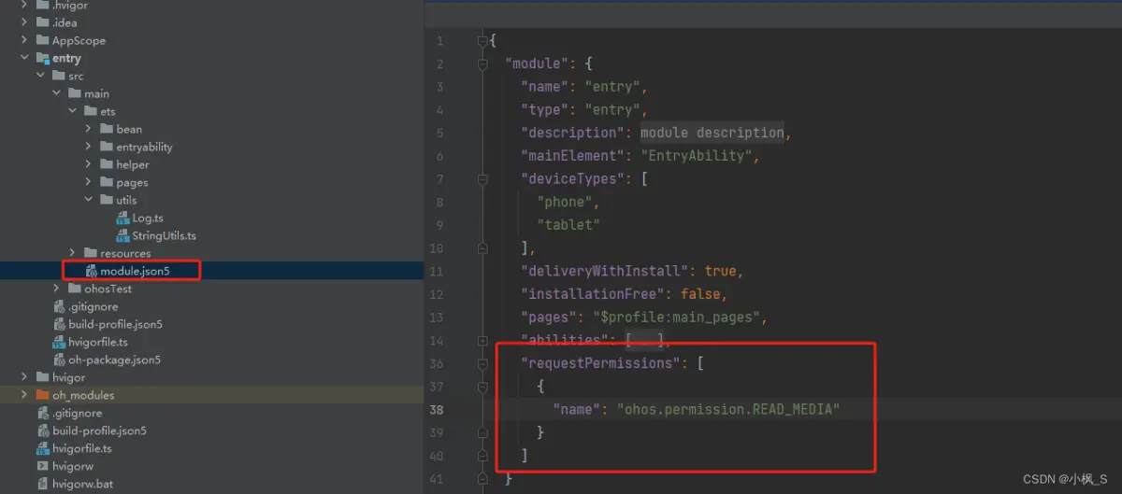1122x494 pixels.
Task: Click "$profile:main_pages" in the editor
Action: click(677, 318)
